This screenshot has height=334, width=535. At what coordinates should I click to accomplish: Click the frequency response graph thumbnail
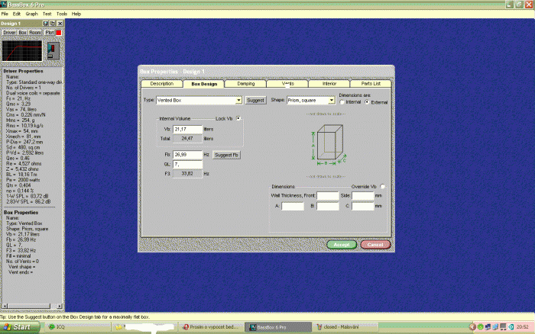21,50
